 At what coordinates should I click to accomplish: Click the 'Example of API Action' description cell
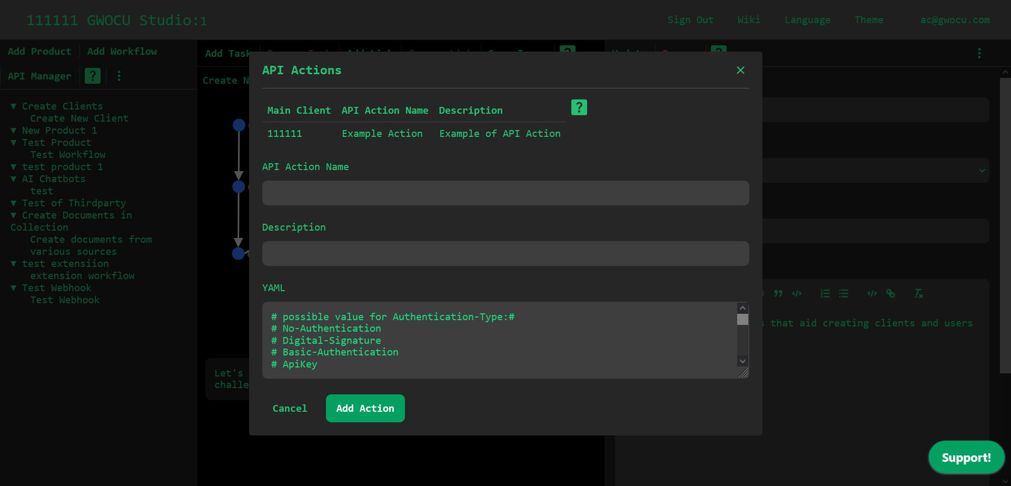(x=500, y=134)
